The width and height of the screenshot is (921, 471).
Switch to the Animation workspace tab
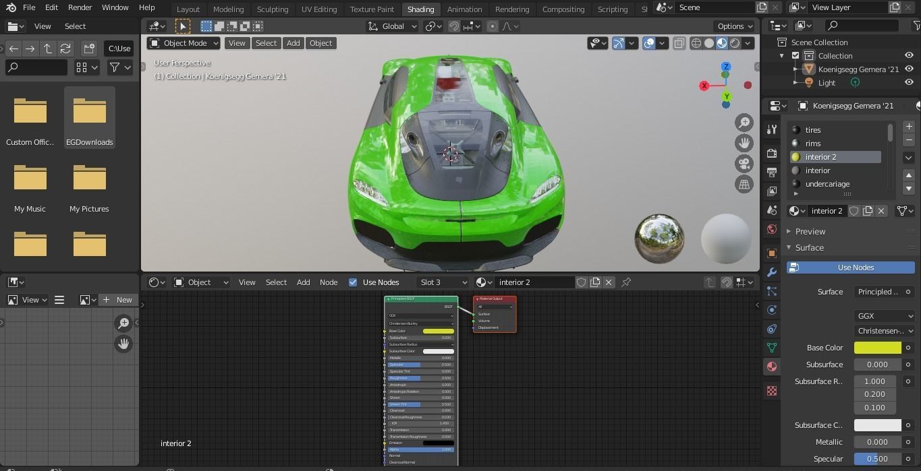point(465,9)
